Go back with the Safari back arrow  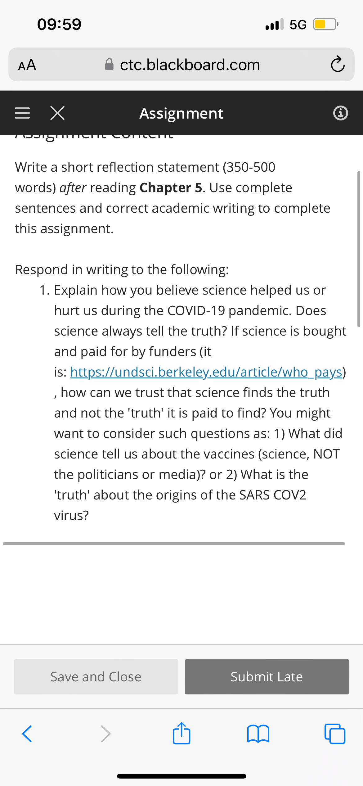pos(27,734)
